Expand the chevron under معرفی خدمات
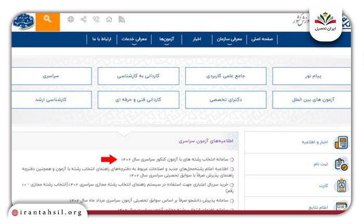Viewport: 364px width, 224px height. click(x=134, y=44)
